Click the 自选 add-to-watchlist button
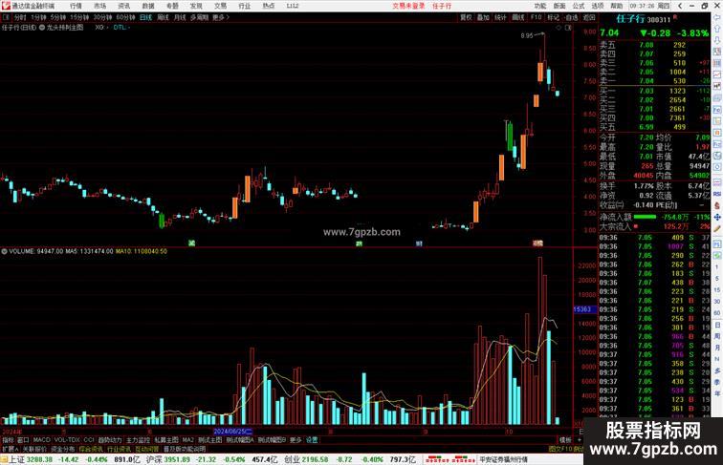Viewport: 723px width, 465px height. (571, 17)
